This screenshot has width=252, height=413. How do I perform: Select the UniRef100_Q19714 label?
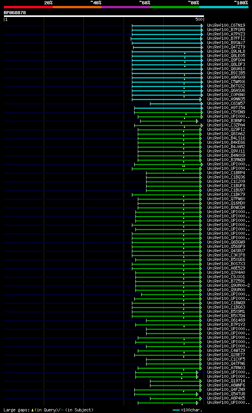pyautogui.click(x=226, y=381)
